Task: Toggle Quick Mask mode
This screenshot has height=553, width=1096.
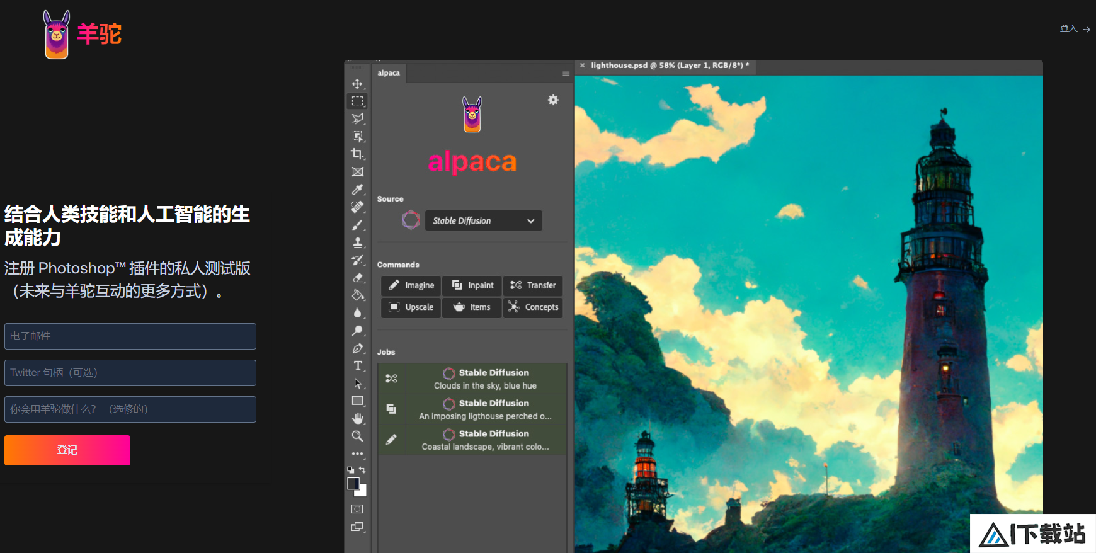Action: point(357,509)
